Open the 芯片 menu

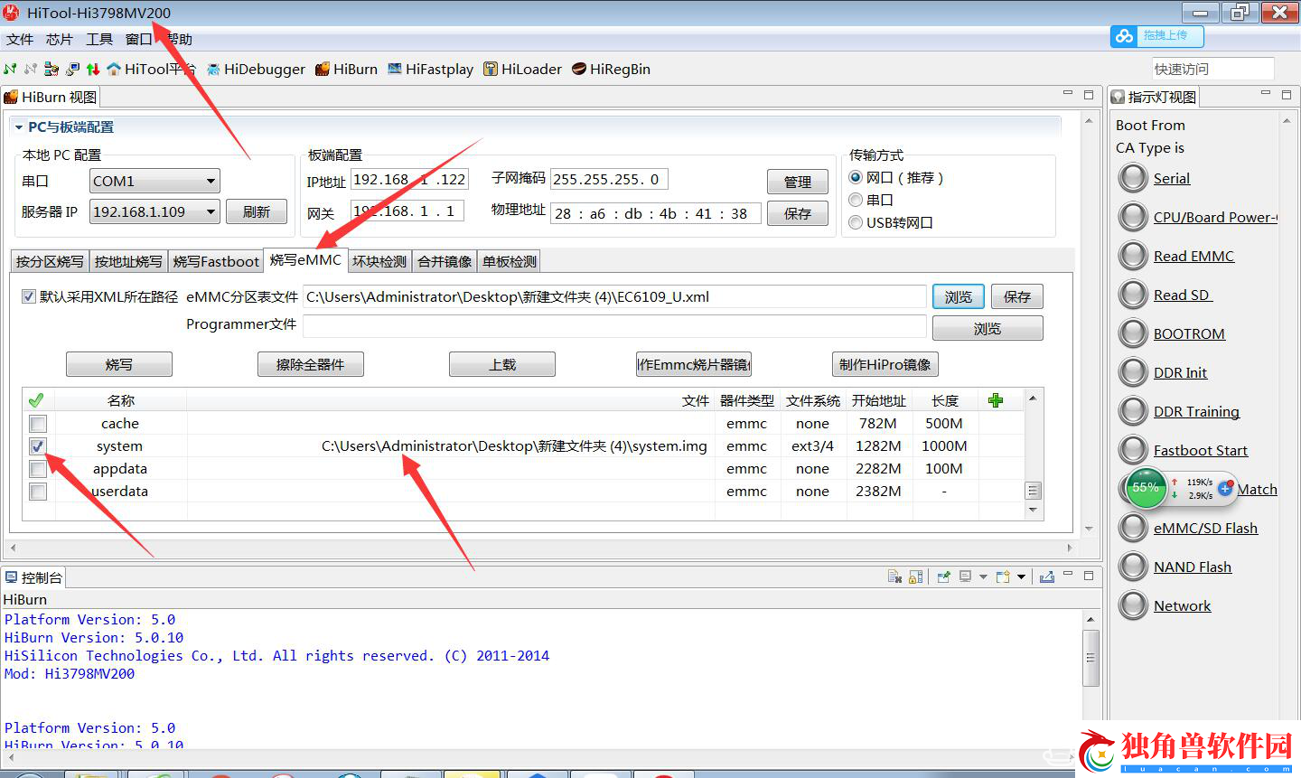60,39
